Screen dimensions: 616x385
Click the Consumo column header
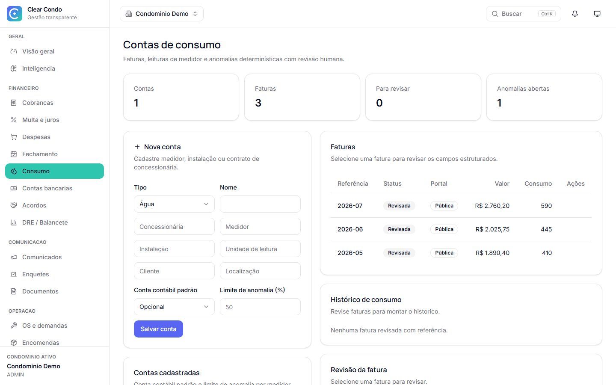click(x=538, y=184)
